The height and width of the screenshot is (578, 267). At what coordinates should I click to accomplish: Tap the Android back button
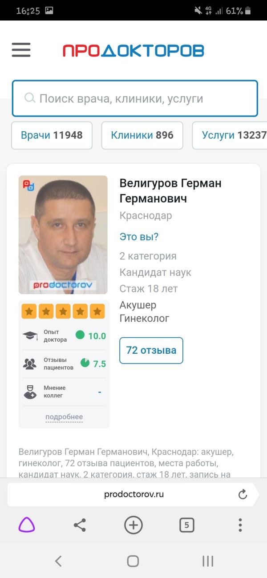click(58, 561)
